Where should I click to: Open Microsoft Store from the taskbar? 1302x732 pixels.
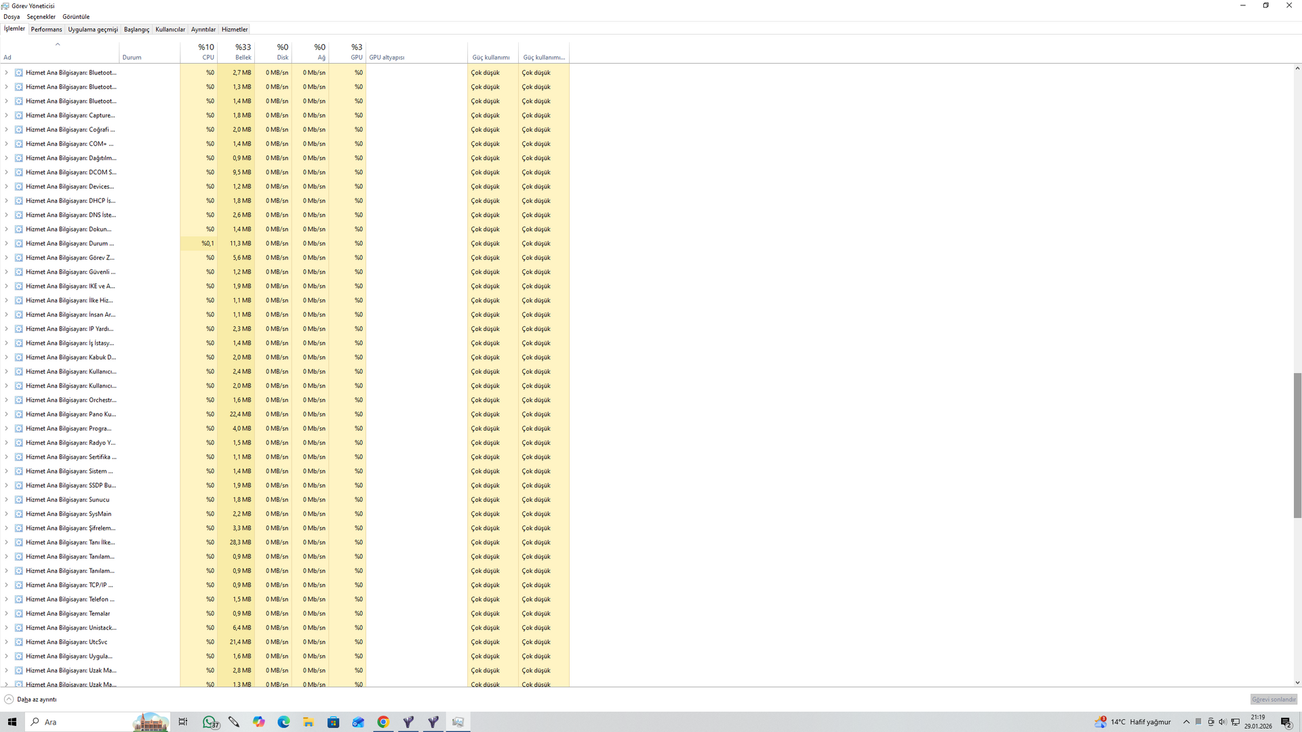(x=333, y=722)
